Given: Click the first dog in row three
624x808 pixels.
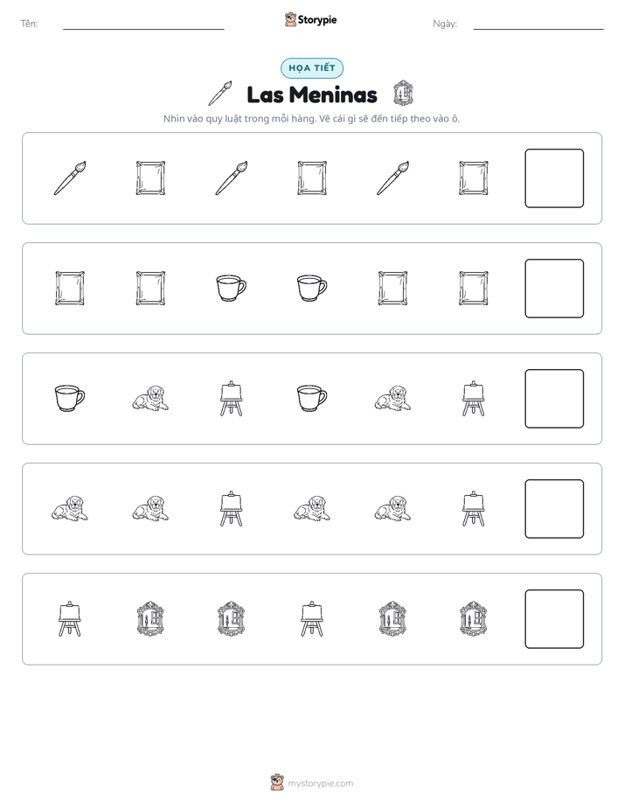Looking at the screenshot, I should tap(150, 399).
